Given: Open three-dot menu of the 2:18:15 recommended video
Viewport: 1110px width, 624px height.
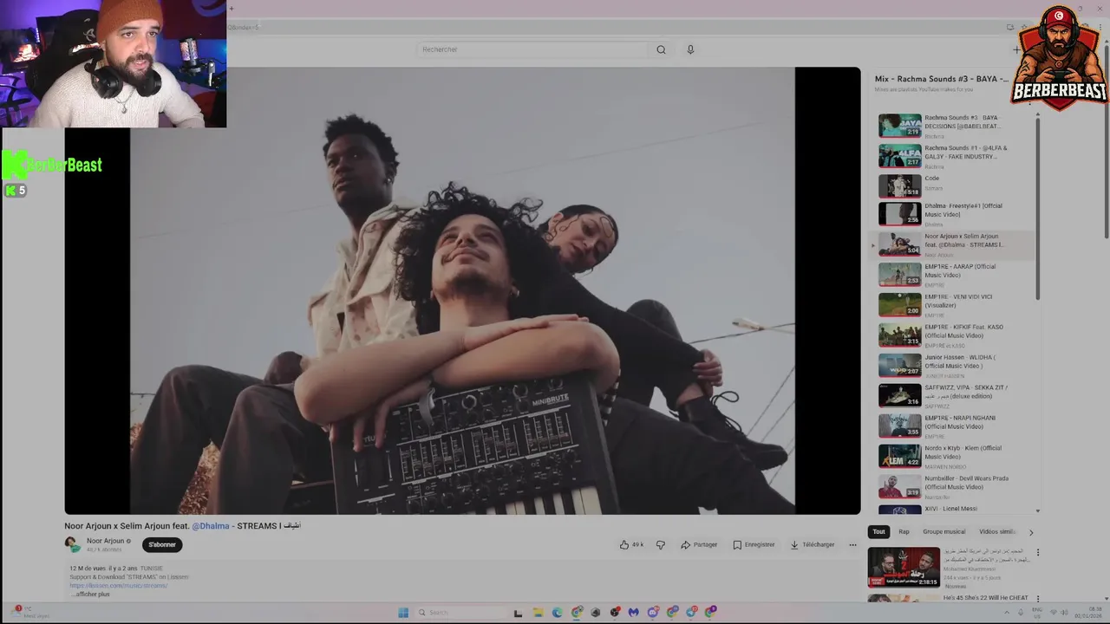Looking at the screenshot, I should pyautogui.click(x=1037, y=552).
